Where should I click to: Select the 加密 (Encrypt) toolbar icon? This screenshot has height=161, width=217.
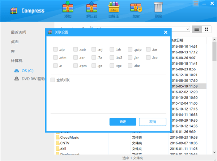(x=136, y=9)
